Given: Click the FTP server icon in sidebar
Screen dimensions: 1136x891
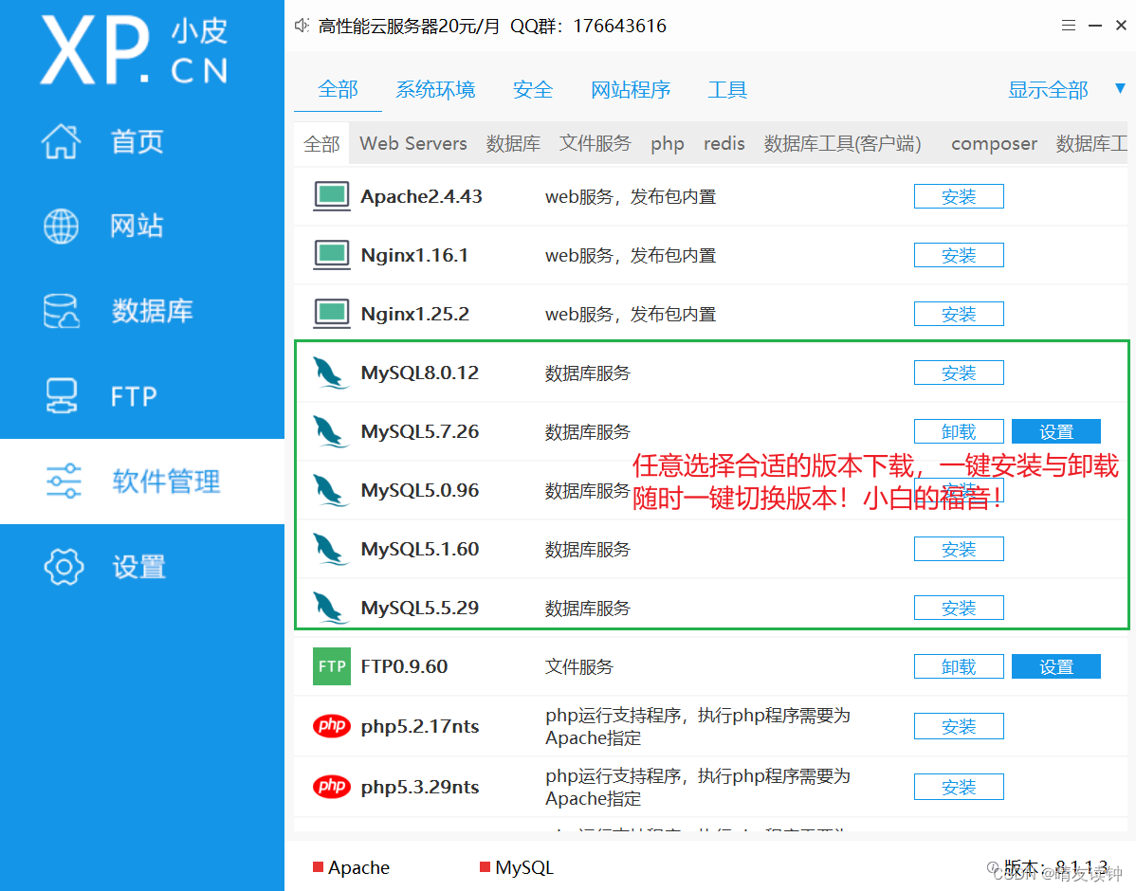Looking at the screenshot, I should [x=62, y=395].
